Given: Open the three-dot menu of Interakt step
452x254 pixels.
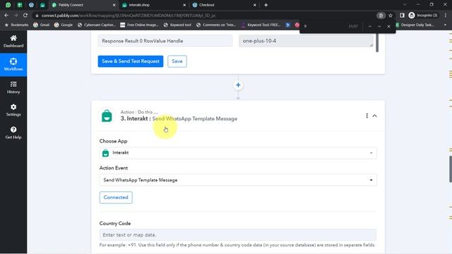Looking at the screenshot, I should tap(367, 116).
